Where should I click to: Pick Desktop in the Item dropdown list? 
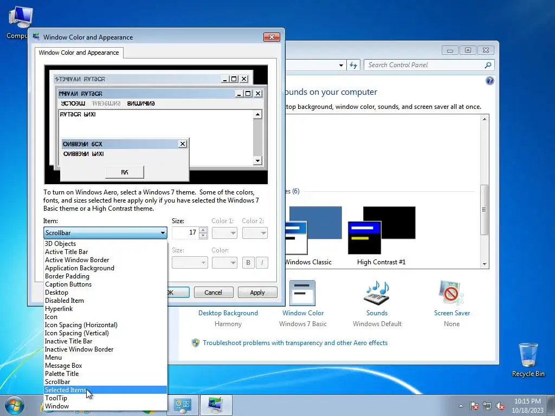click(x=106, y=292)
